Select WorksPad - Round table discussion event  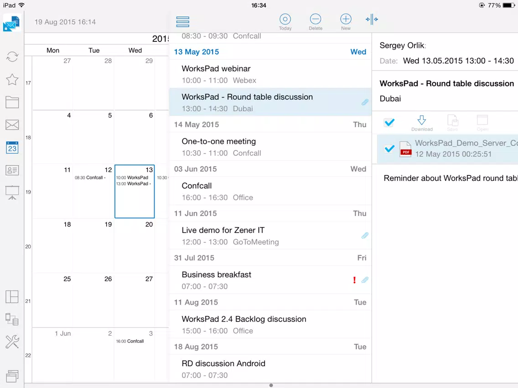[270, 102]
